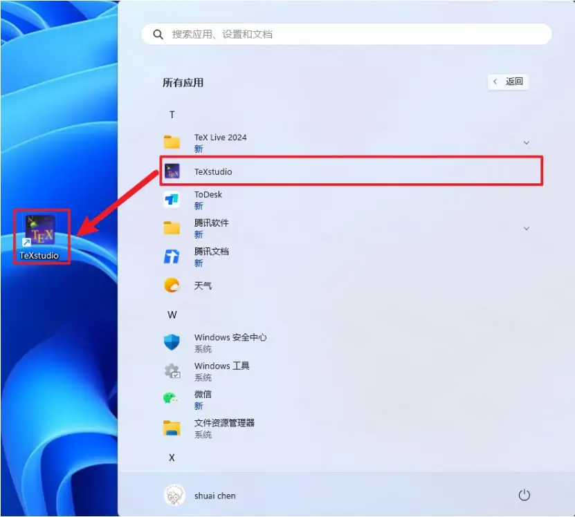The height and width of the screenshot is (517, 575).
Task: Open the shuai chen account name
Action: tap(215, 496)
